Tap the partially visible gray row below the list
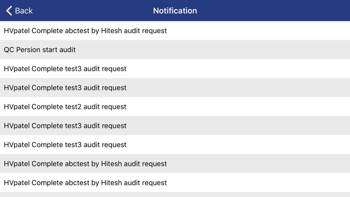 coord(175,195)
